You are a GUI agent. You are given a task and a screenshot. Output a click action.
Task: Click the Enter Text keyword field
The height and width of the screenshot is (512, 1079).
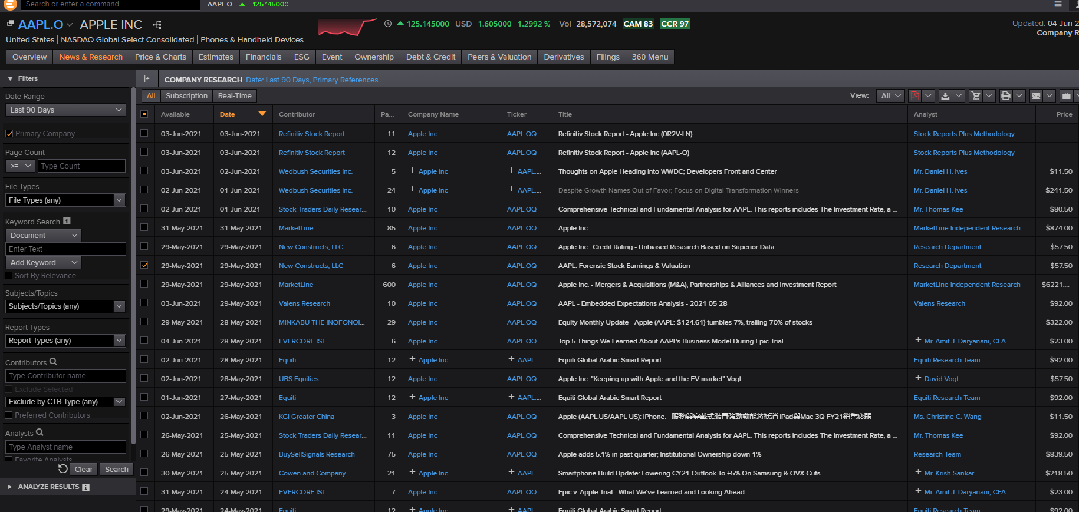[66, 249]
